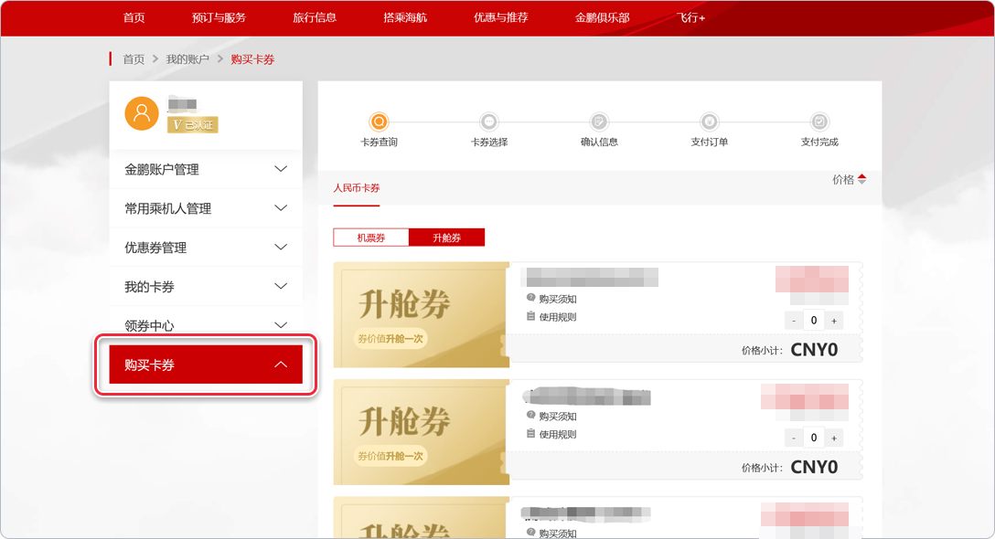Go to 我的账户 in the breadcrumb
The height and width of the screenshot is (539, 995).
point(187,59)
